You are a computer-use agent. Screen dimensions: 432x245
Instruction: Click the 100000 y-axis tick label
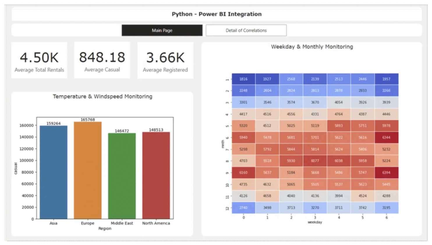(x=26, y=160)
